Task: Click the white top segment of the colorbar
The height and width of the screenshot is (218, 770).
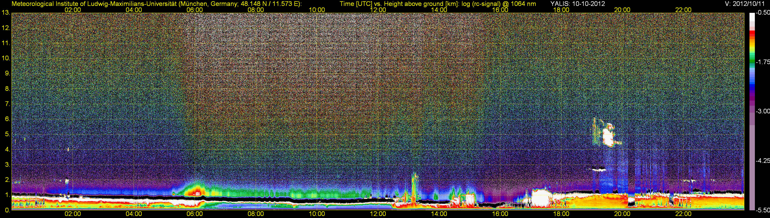Action: [752, 17]
